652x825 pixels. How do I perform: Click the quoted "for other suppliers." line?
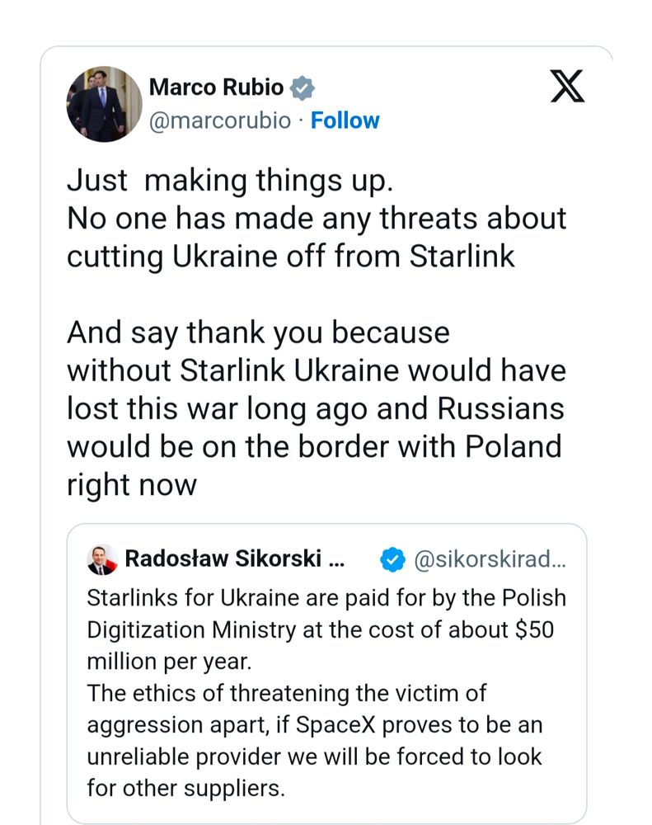tap(185, 787)
